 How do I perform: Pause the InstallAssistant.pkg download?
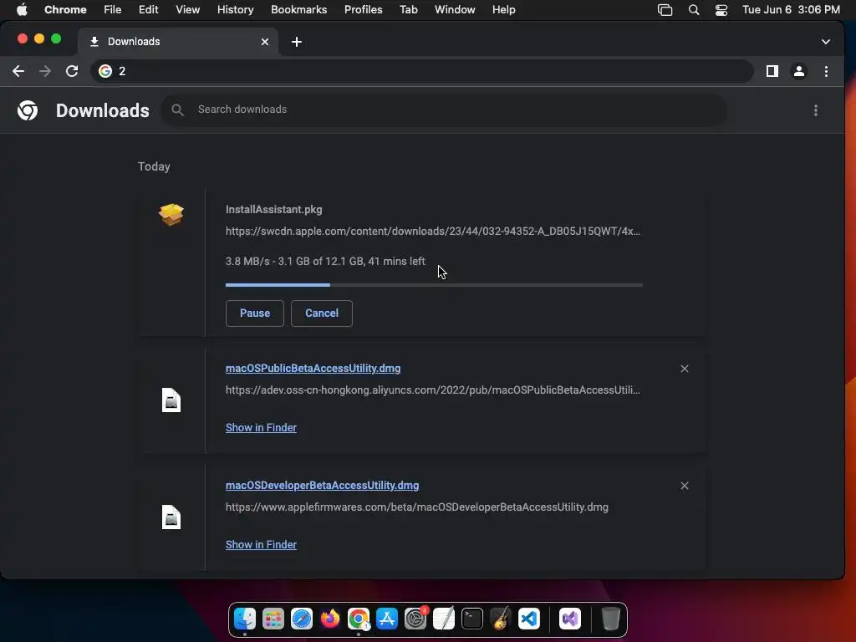[x=254, y=313]
